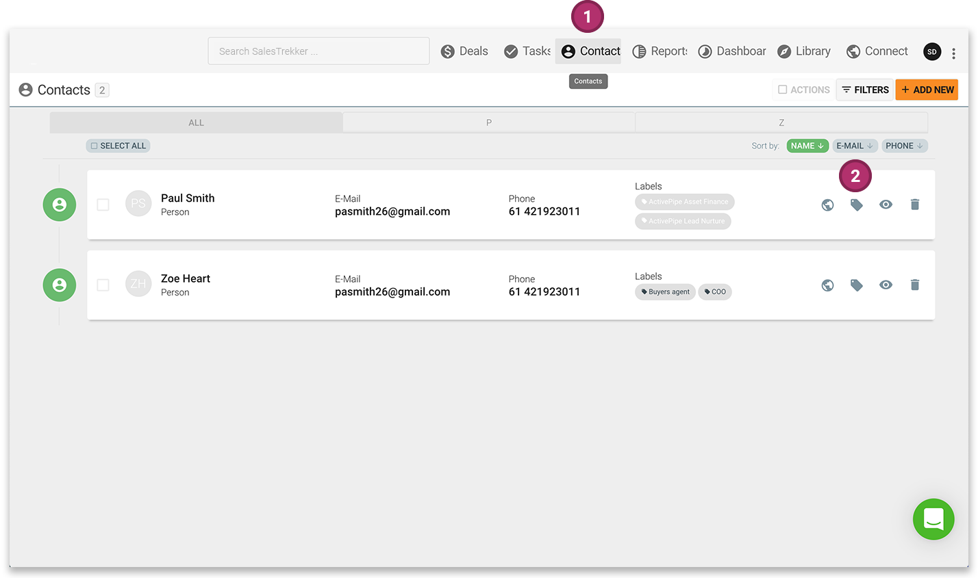Viewport: 978px width, 578px height.
Task: Go to the Tasks page
Action: coord(527,51)
